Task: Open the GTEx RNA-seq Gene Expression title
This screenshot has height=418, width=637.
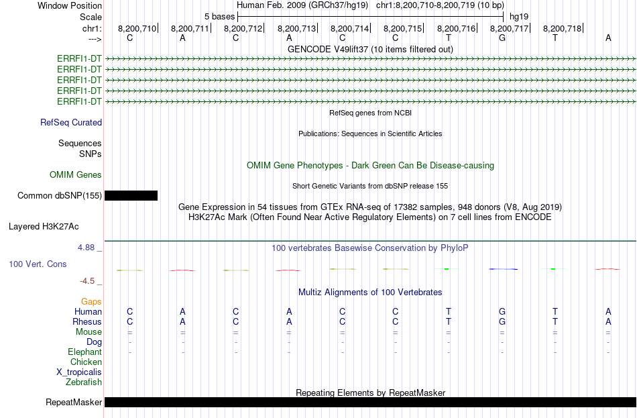Action: [370, 207]
